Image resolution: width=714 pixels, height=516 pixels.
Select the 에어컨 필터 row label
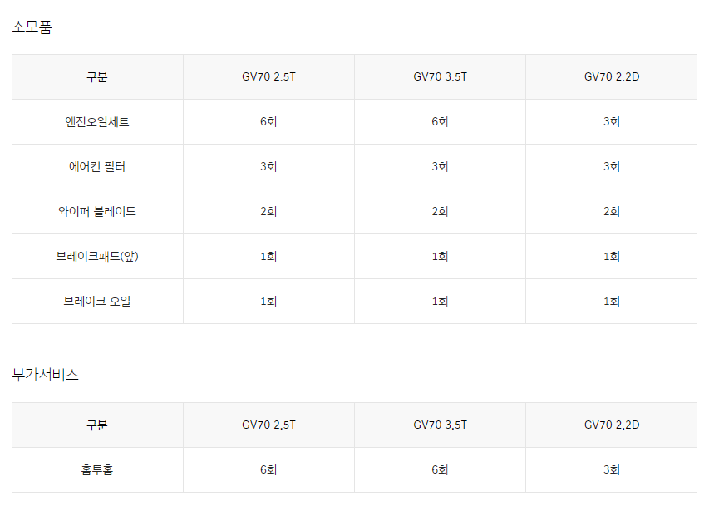(97, 166)
